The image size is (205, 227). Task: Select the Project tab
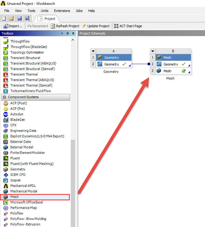point(46,19)
